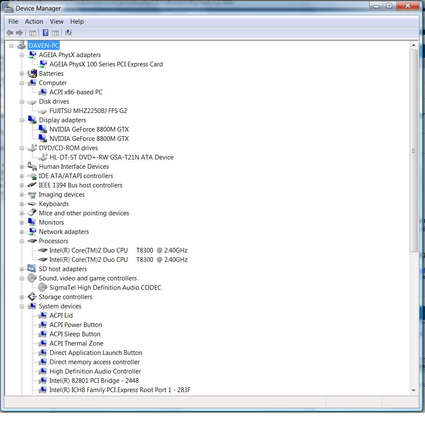Click the DAVEN-PC computer root icon
This screenshot has height=423, width=425.
tap(22, 46)
